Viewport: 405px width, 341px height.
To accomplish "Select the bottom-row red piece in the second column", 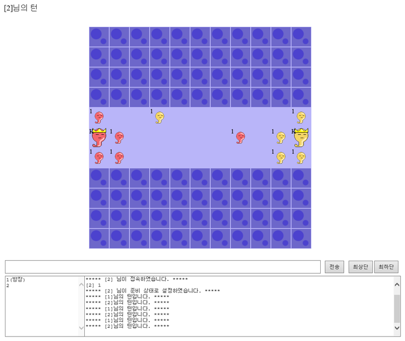I will (119, 157).
